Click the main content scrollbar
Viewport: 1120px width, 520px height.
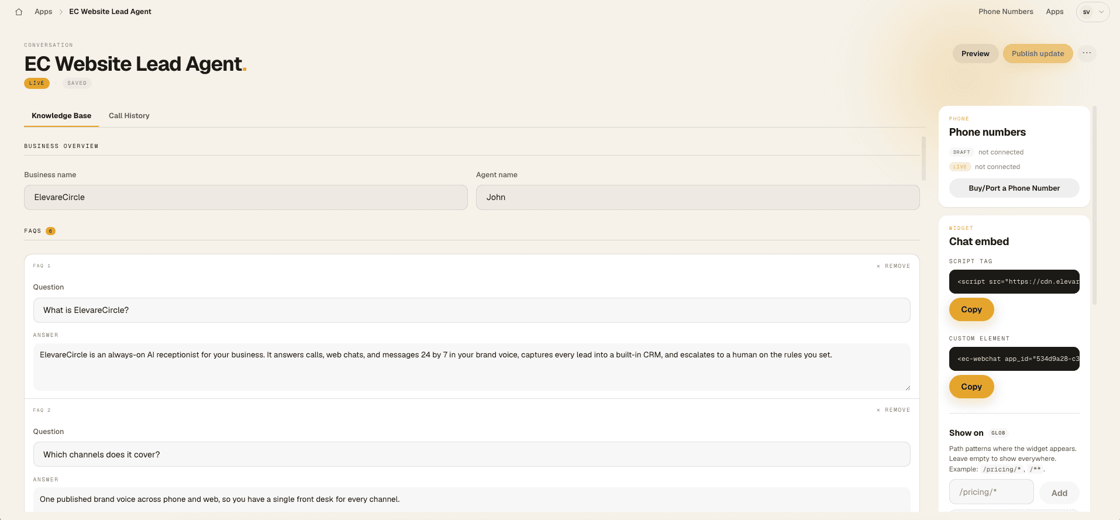point(923,159)
